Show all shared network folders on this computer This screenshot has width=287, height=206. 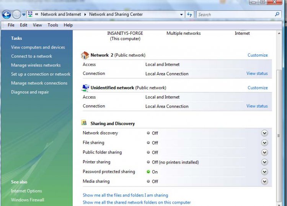(x=137, y=203)
